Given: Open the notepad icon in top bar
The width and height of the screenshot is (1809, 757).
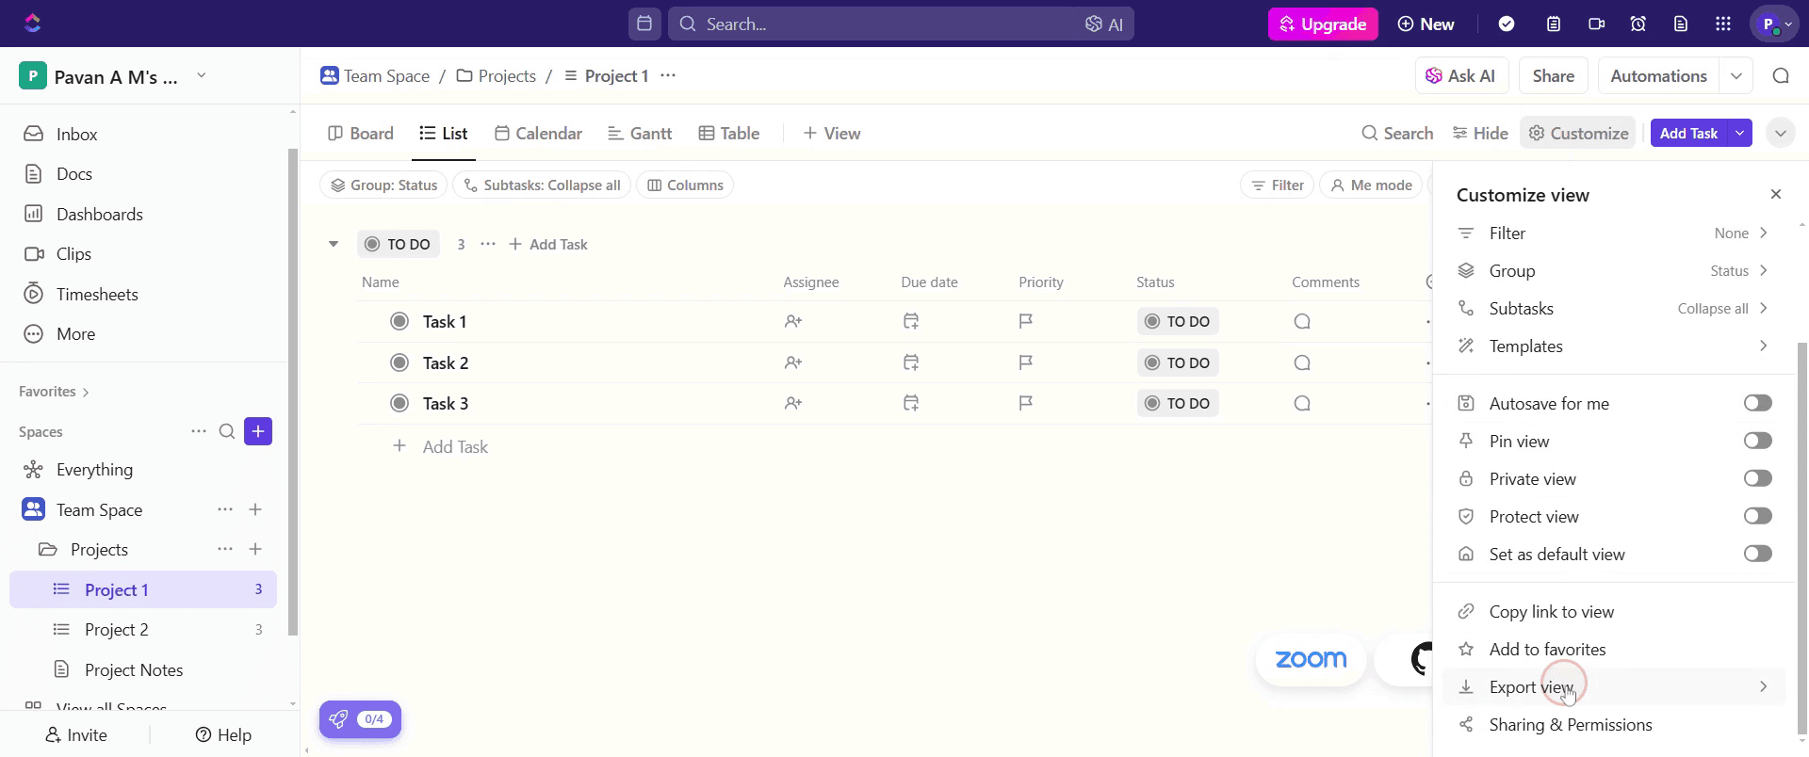Looking at the screenshot, I should coord(1554,24).
